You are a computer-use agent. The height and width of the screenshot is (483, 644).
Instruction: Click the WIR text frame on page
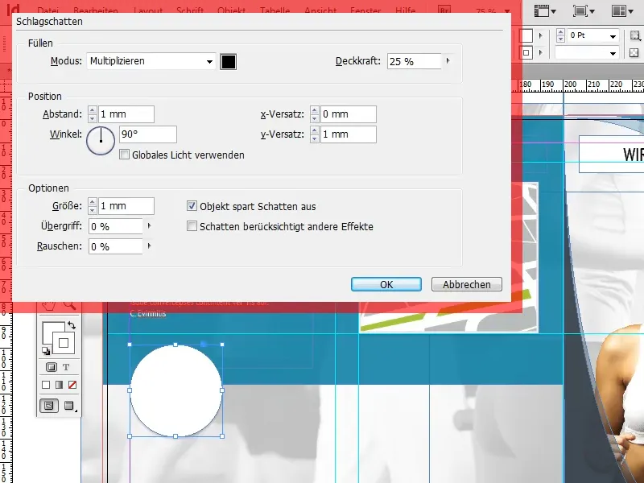(612, 155)
